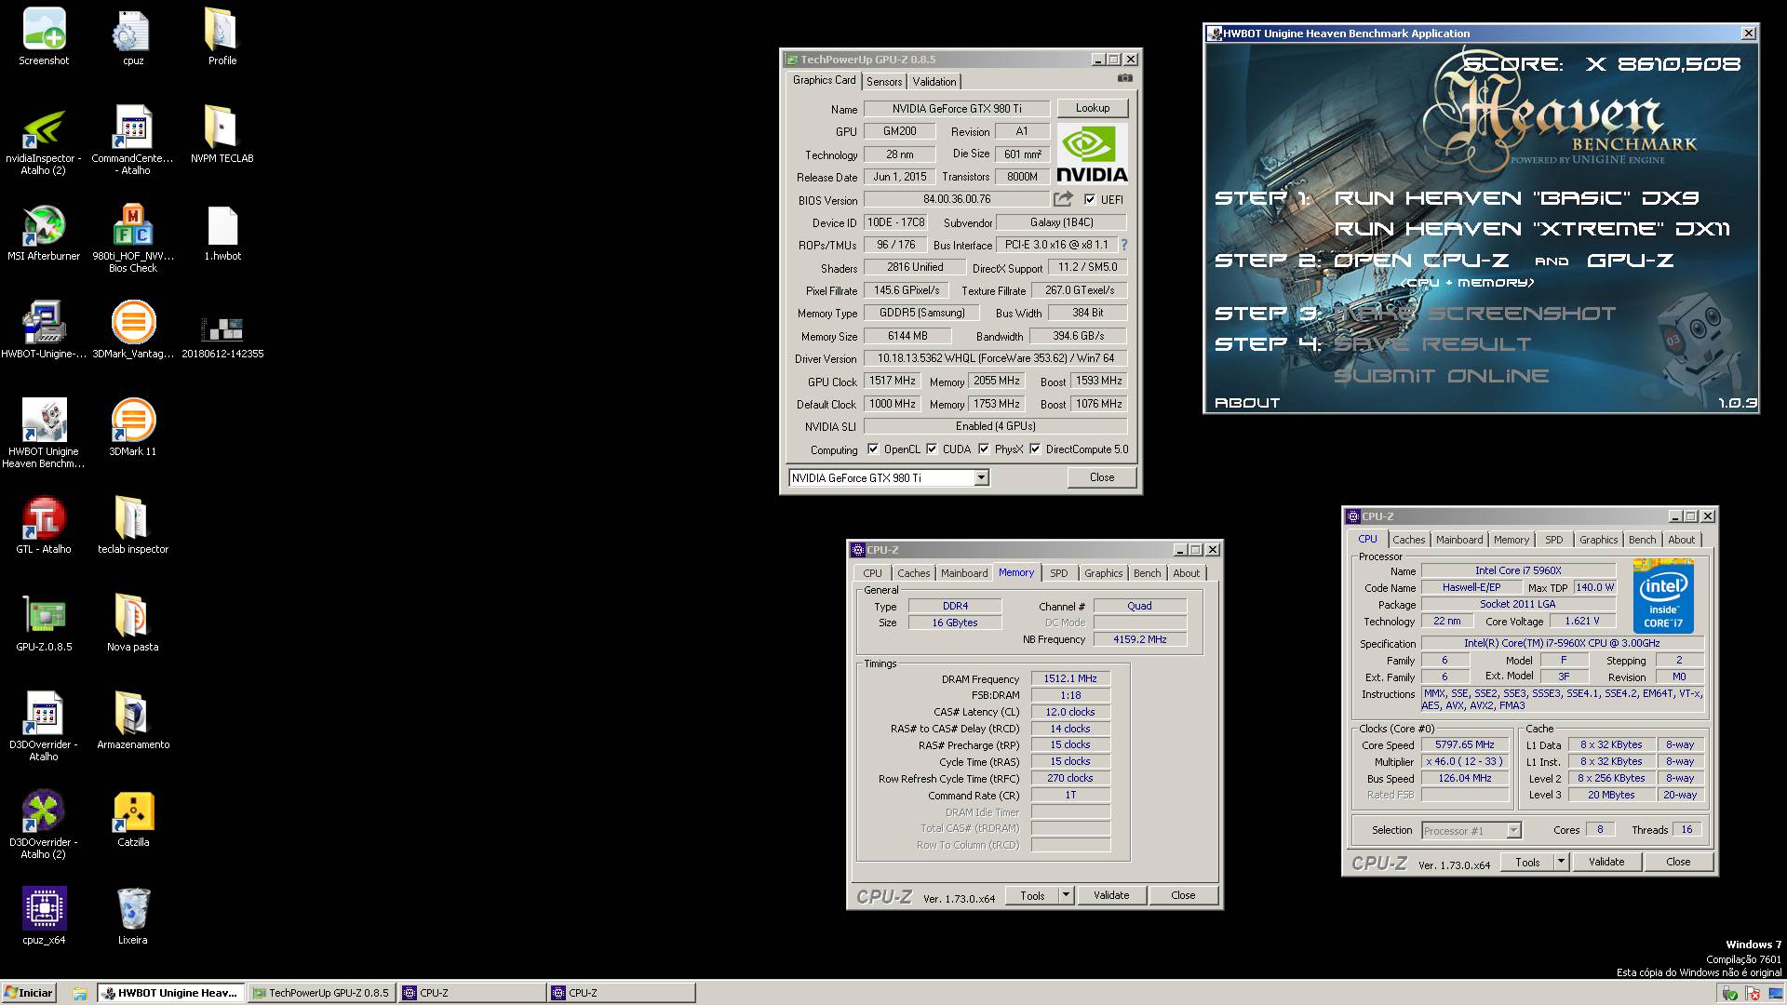Click About tab in memory CPU-Z window
Viewport: 1787px width, 1005px height.
tap(1186, 573)
